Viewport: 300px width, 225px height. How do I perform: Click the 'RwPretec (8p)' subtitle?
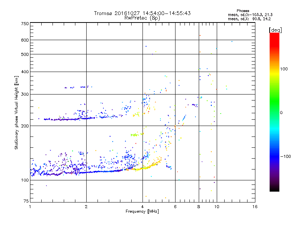[x=142, y=18]
